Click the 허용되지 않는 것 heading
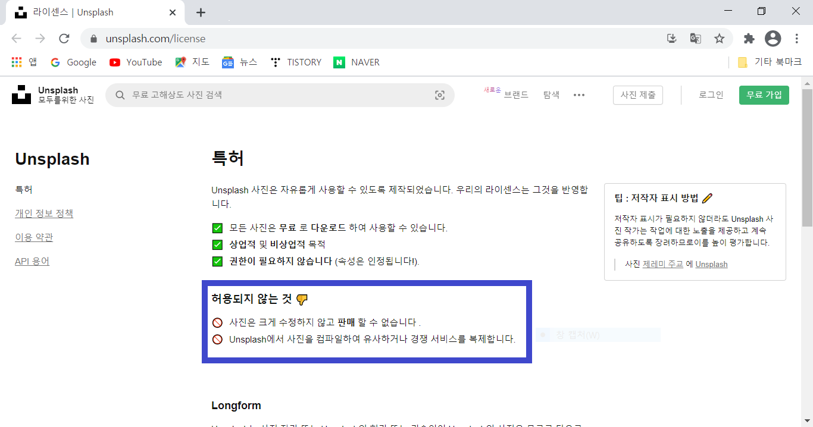 click(x=260, y=299)
